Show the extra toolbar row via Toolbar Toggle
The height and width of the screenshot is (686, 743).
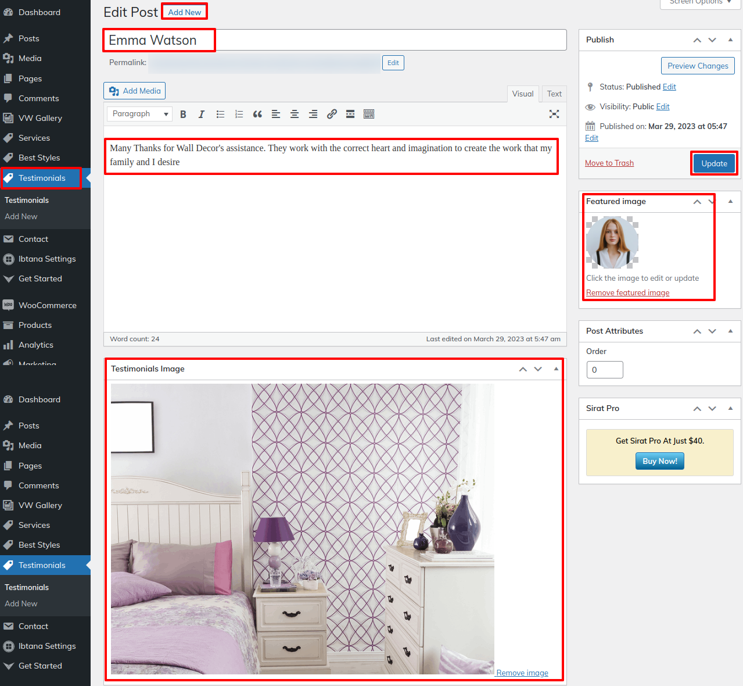click(369, 115)
